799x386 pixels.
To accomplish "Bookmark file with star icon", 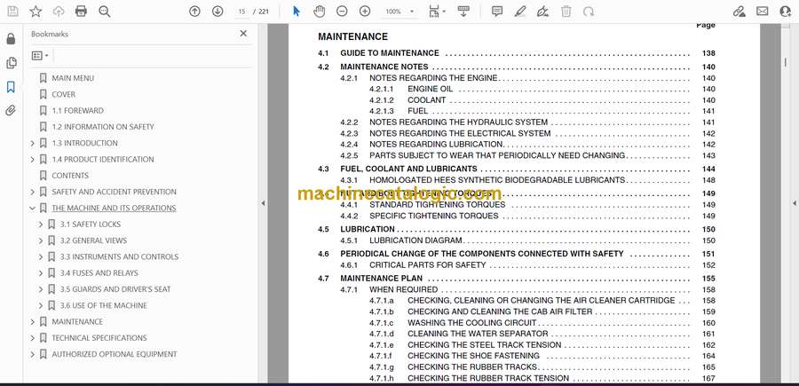I will (36, 12).
